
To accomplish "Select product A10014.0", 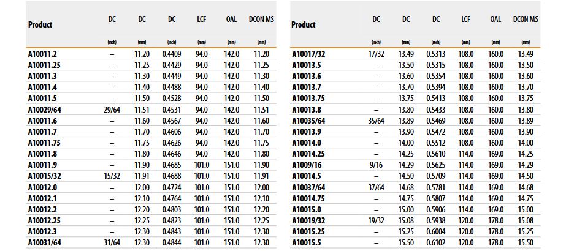I will click(x=306, y=143).
